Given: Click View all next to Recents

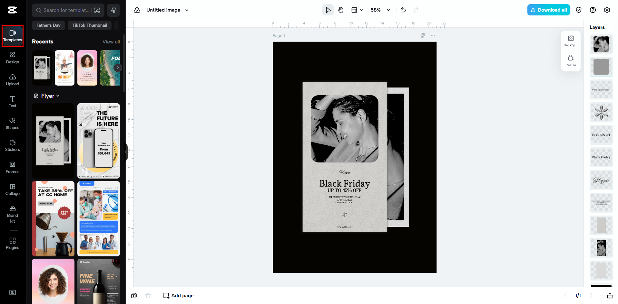Looking at the screenshot, I should [111, 41].
